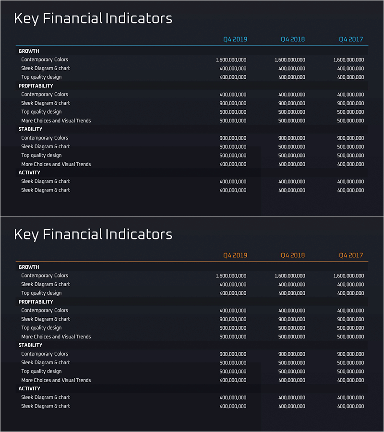Click the ACTIVITY heading in the blue table
This screenshot has height=432, width=384.
pos(29,173)
